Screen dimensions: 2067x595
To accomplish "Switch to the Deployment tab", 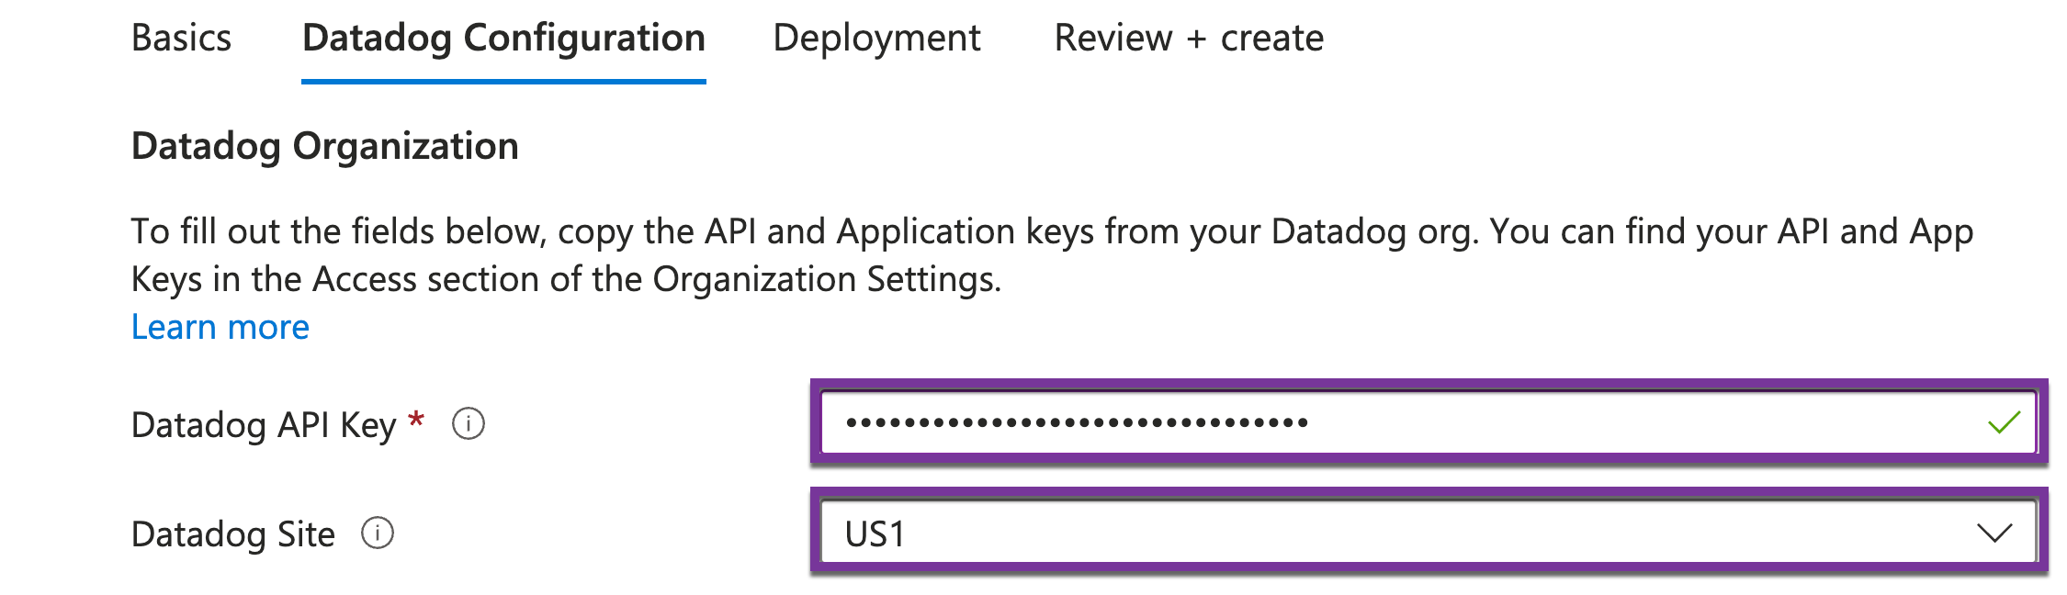I will click(876, 39).
